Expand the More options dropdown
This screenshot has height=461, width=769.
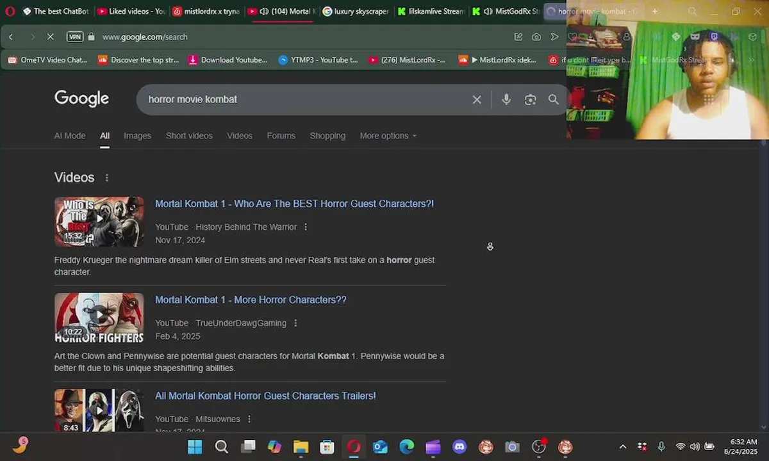pyautogui.click(x=388, y=136)
